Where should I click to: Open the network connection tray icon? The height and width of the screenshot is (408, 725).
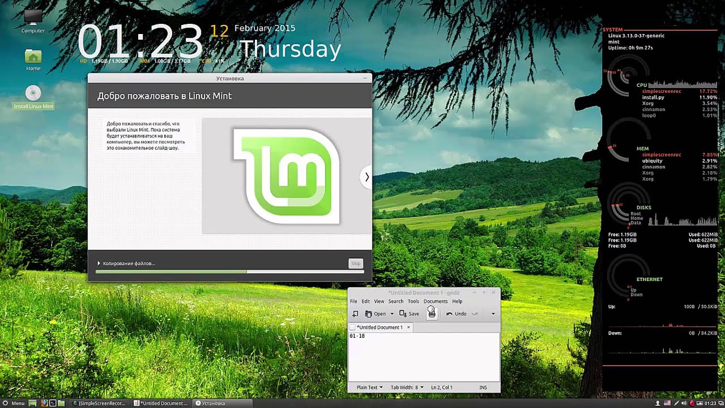(x=676, y=403)
